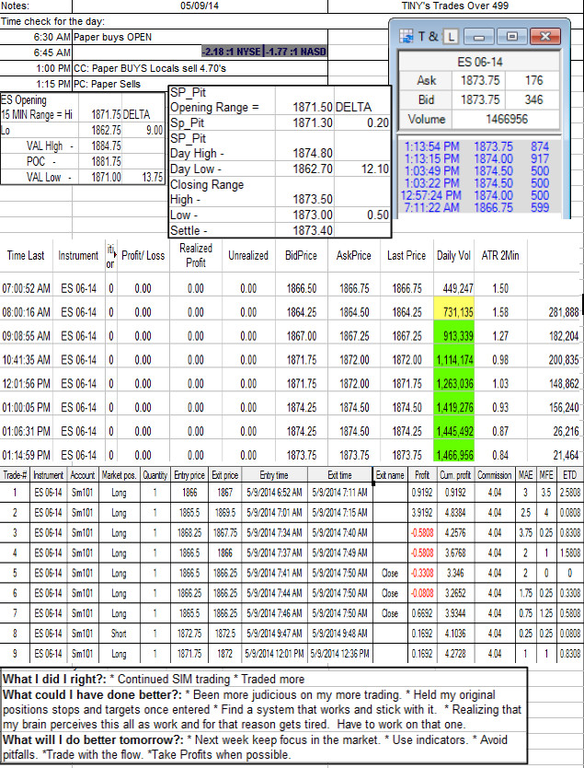Screen dimensions: 584x768
Task: Click the Market pos. column header
Action: click(119, 475)
